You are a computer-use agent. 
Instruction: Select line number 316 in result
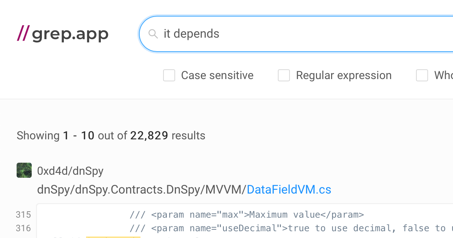tap(23, 228)
